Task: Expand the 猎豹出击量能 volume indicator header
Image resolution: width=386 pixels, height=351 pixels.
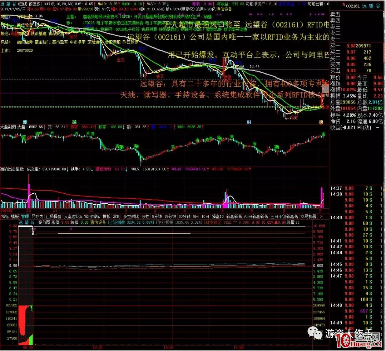Action: pos(12,169)
